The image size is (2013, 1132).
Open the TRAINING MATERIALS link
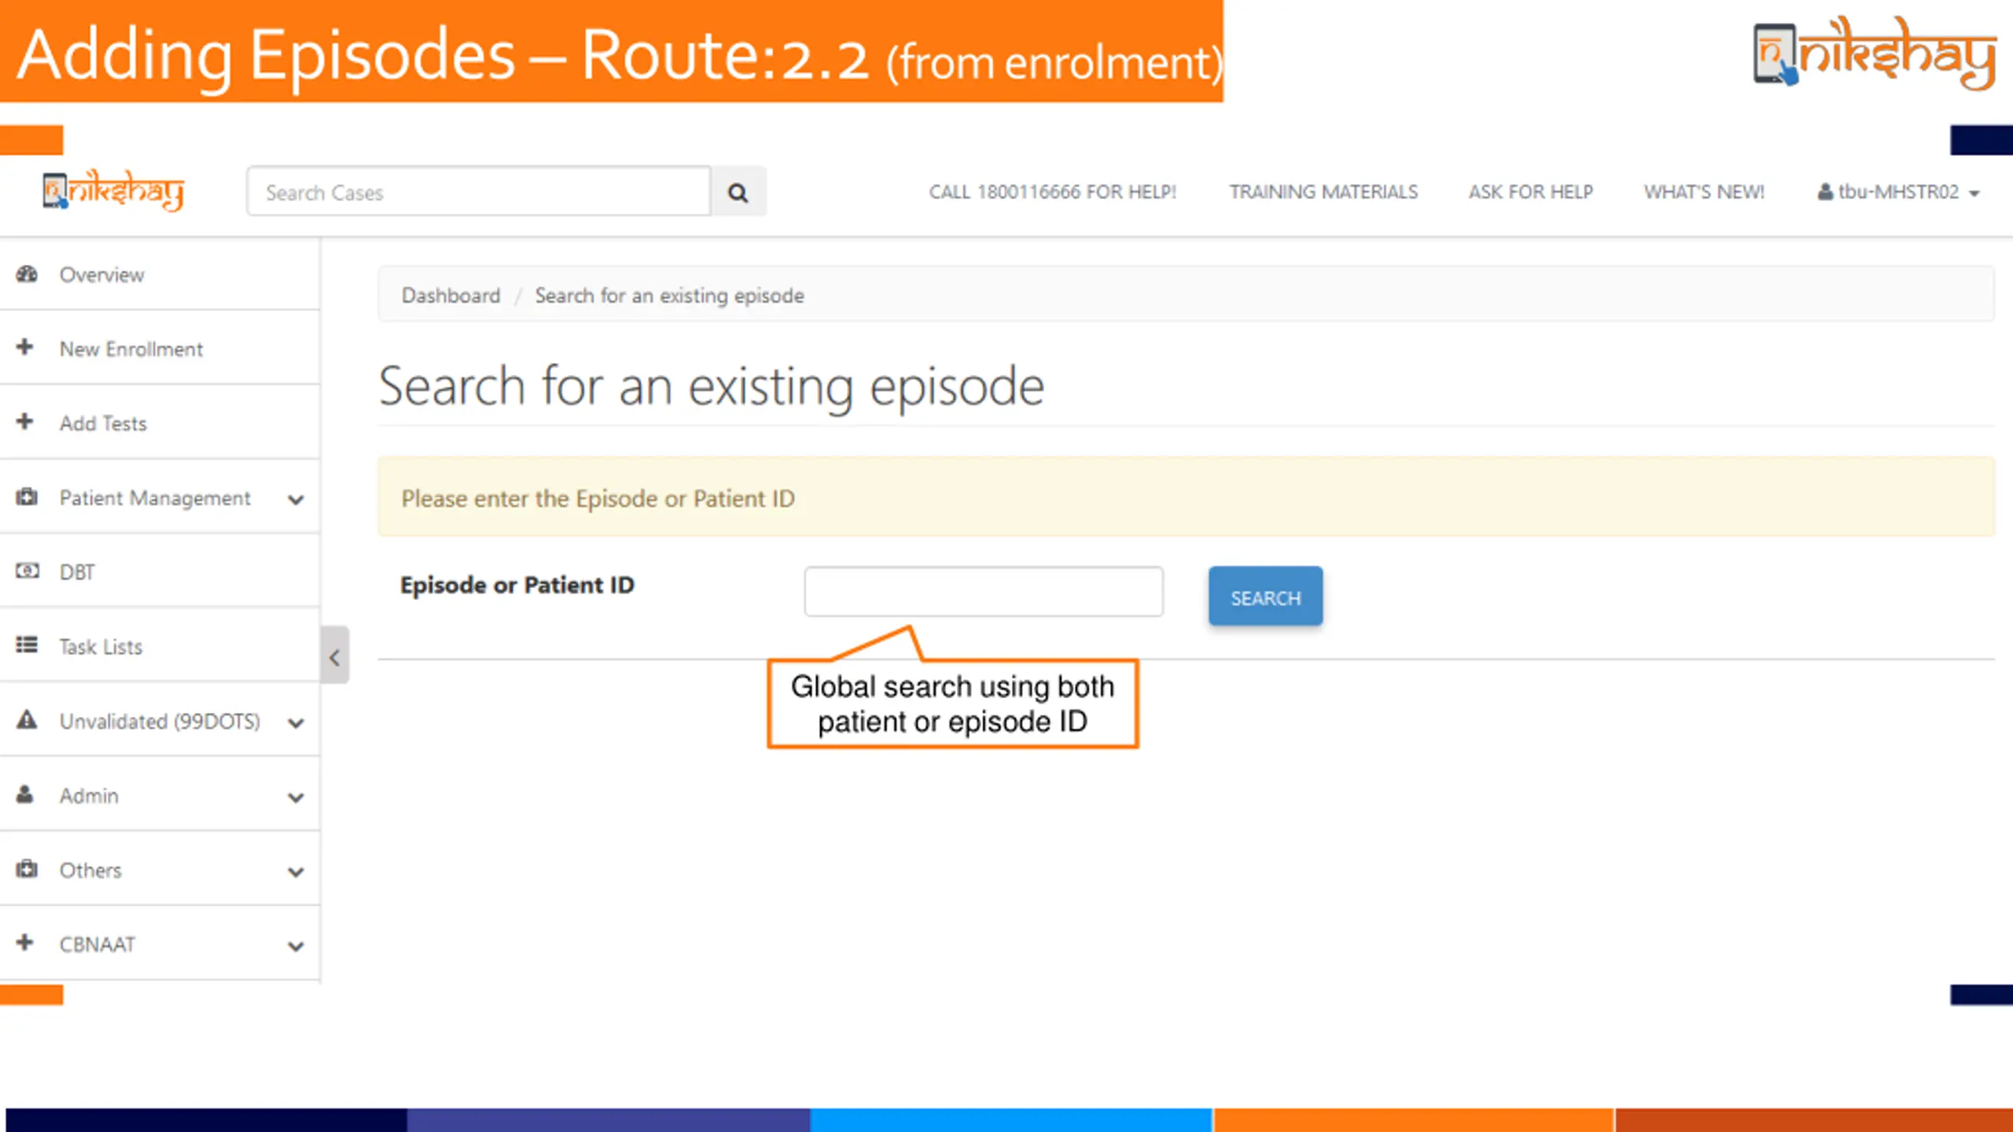point(1323,192)
